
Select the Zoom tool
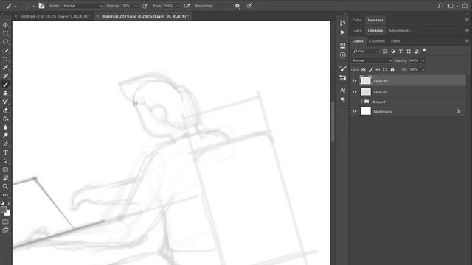[5, 186]
